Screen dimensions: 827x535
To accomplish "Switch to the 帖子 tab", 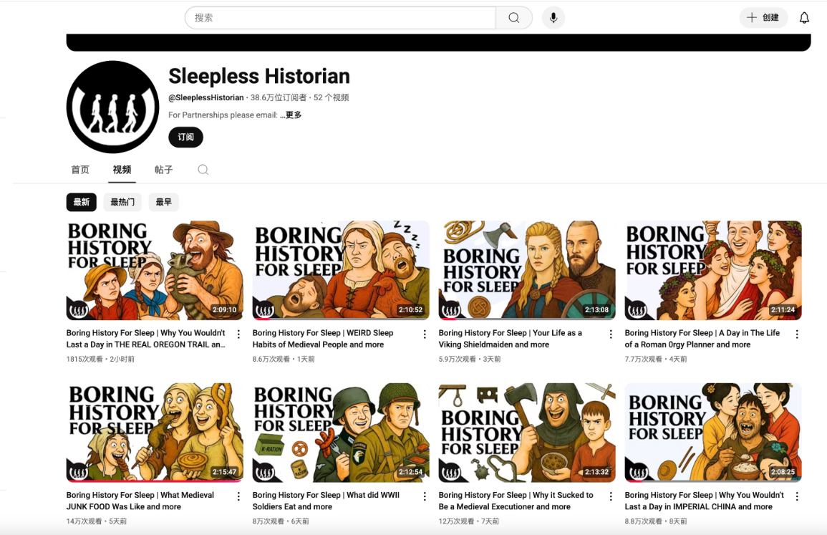I will (x=163, y=170).
